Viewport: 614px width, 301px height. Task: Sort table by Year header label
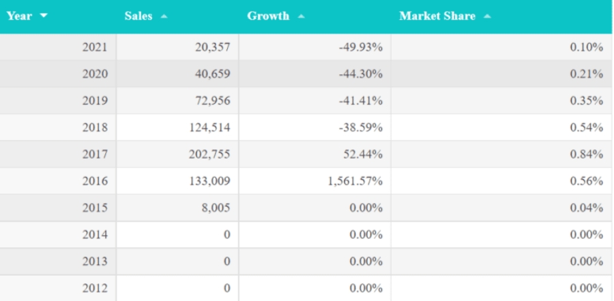pyautogui.click(x=19, y=16)
